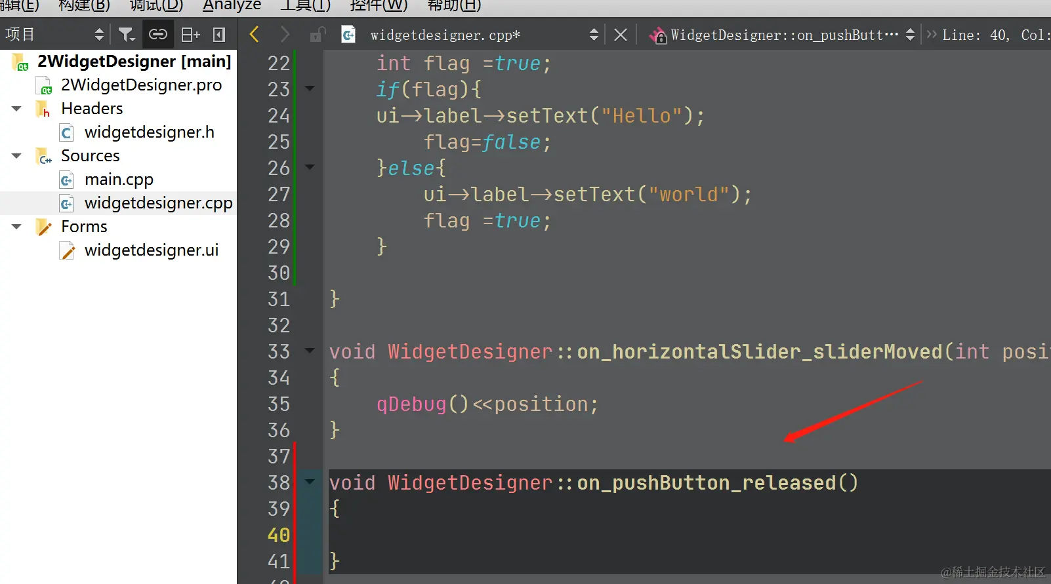Place cursor on empty line 40
Image resolution: width=1051 pixels, height=584 pixels.
coord(689,535)
